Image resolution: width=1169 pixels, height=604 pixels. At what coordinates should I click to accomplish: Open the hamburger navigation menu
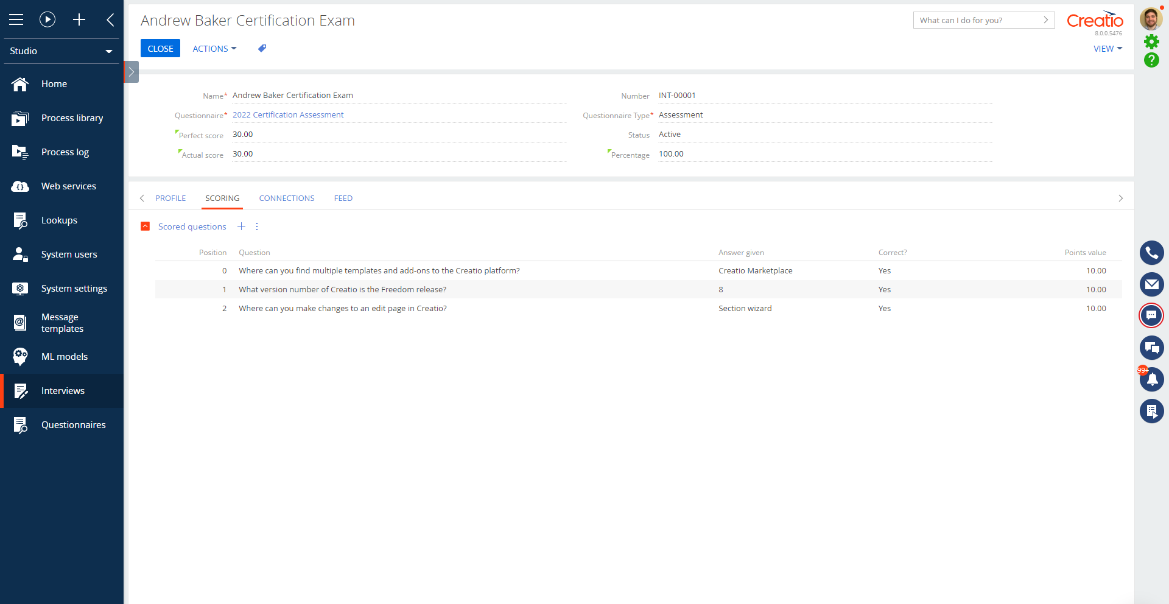point(16,19)
